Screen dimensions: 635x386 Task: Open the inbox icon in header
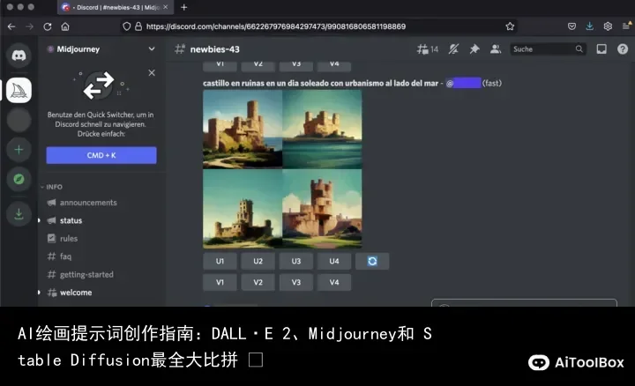coord(601,49)
